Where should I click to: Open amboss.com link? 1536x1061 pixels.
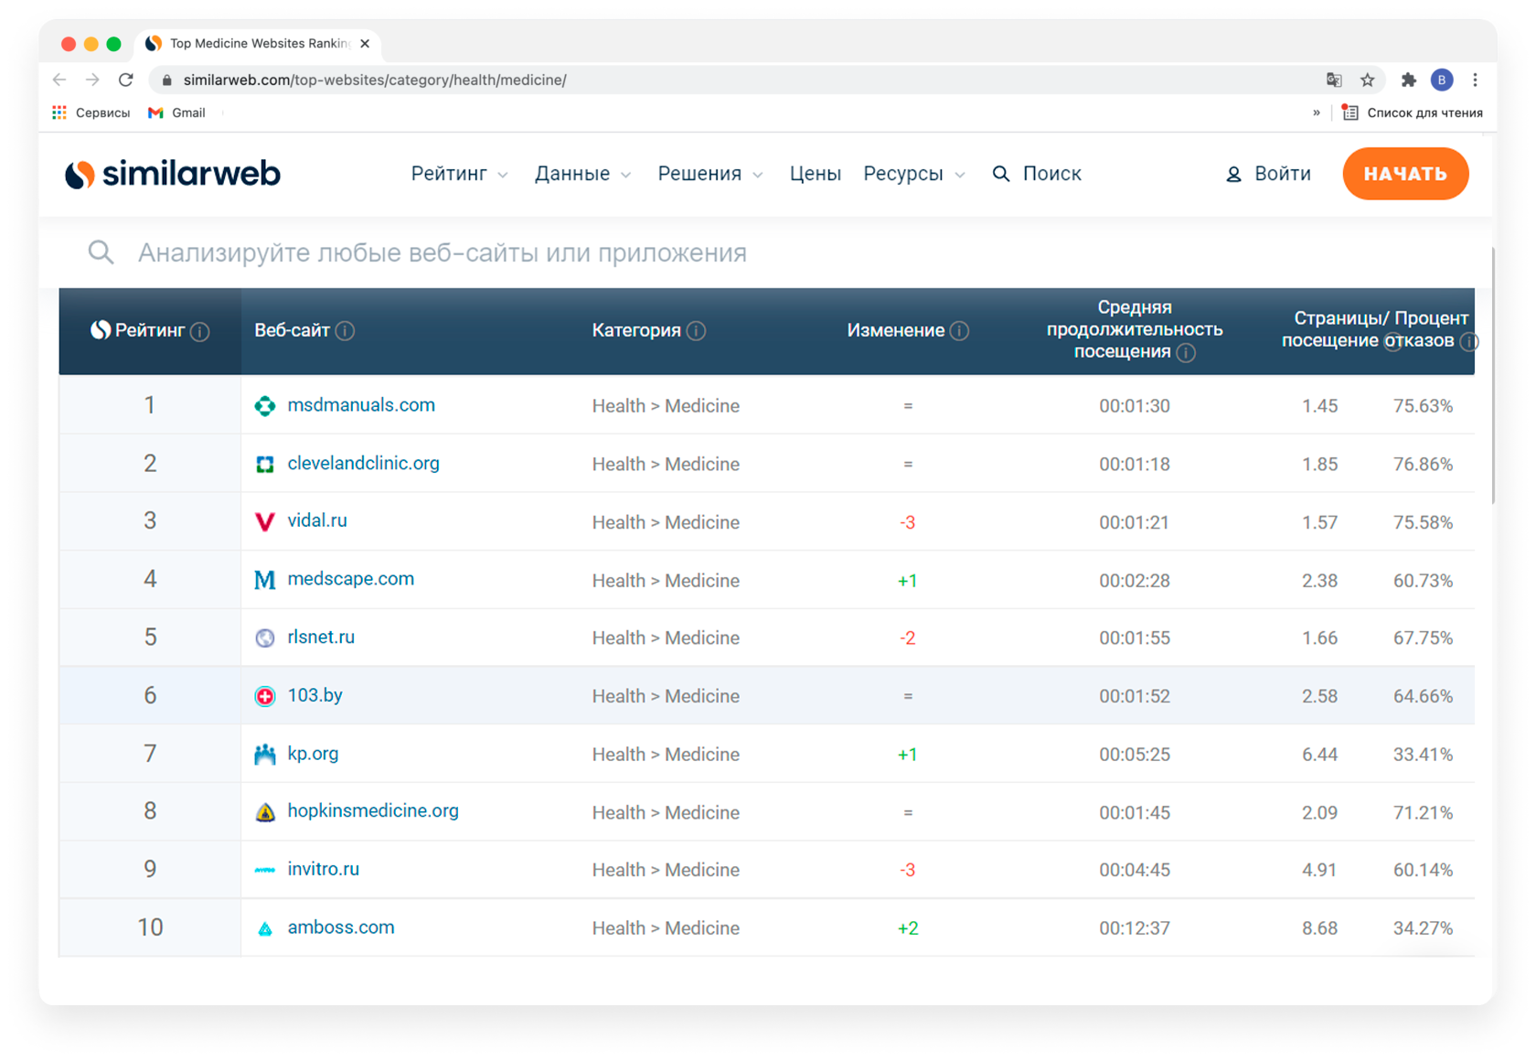pos(341,927)
